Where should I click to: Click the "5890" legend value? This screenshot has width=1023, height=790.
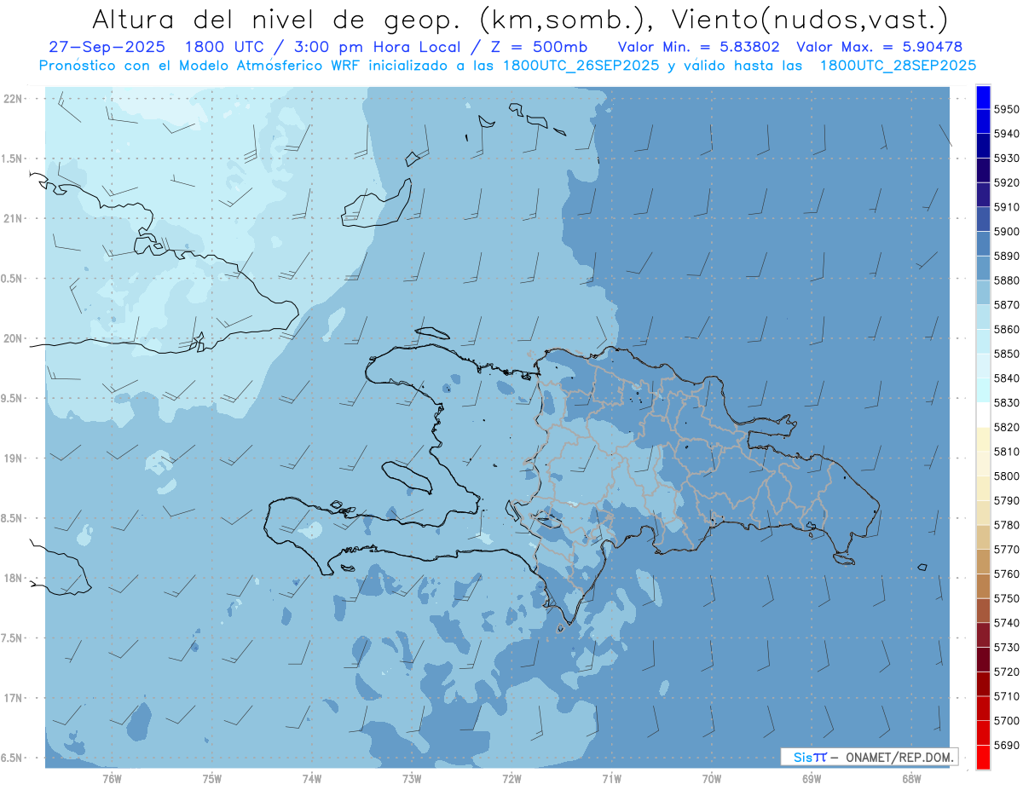1007,256
